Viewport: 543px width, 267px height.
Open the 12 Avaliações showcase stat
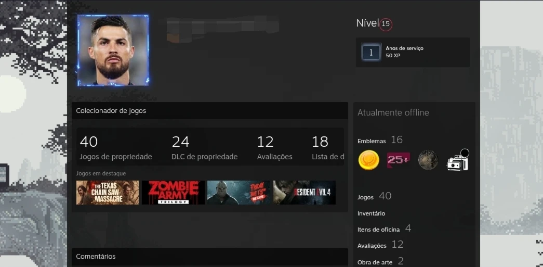tap(274, 148)
